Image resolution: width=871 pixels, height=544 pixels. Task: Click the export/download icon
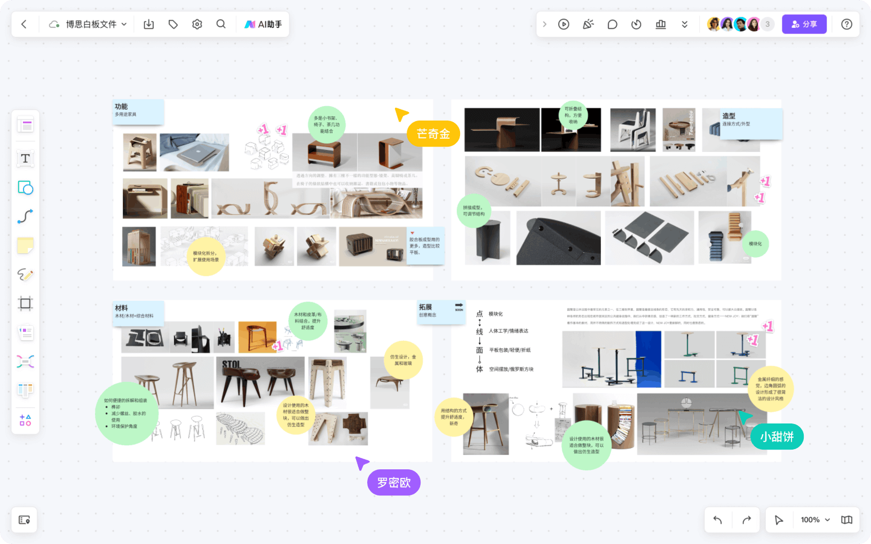[149, 24]
